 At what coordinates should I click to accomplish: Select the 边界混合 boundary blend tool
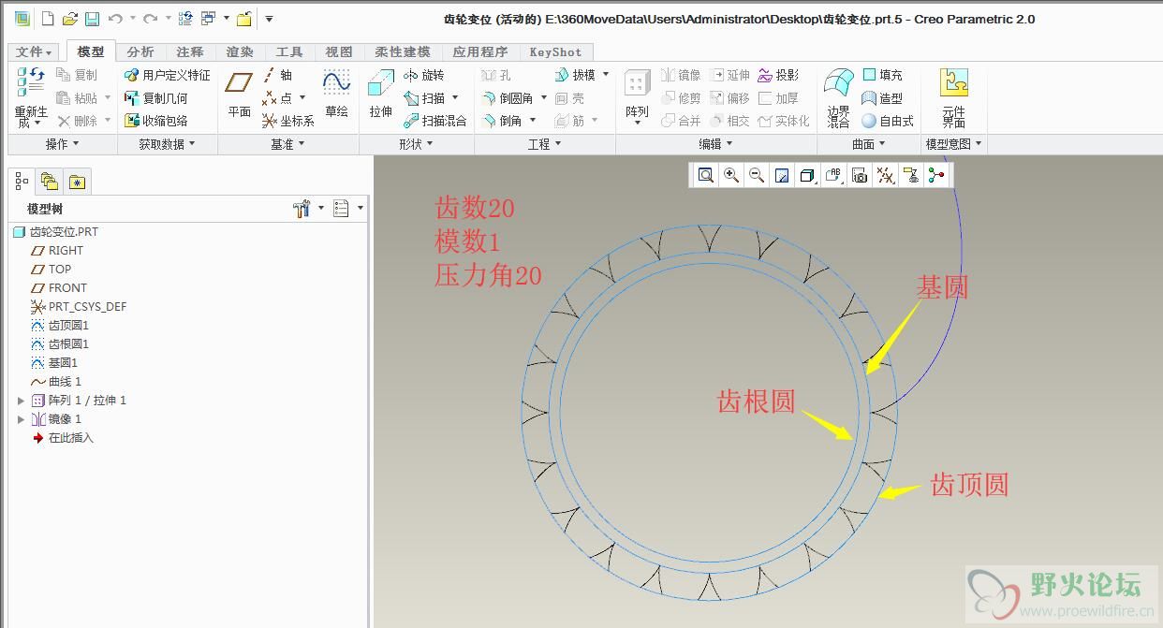click(x=839, y=97)
